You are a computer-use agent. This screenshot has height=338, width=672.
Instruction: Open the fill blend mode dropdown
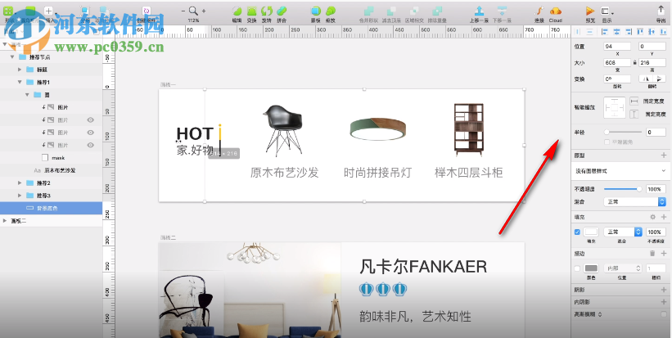click(x=623, y=232)
